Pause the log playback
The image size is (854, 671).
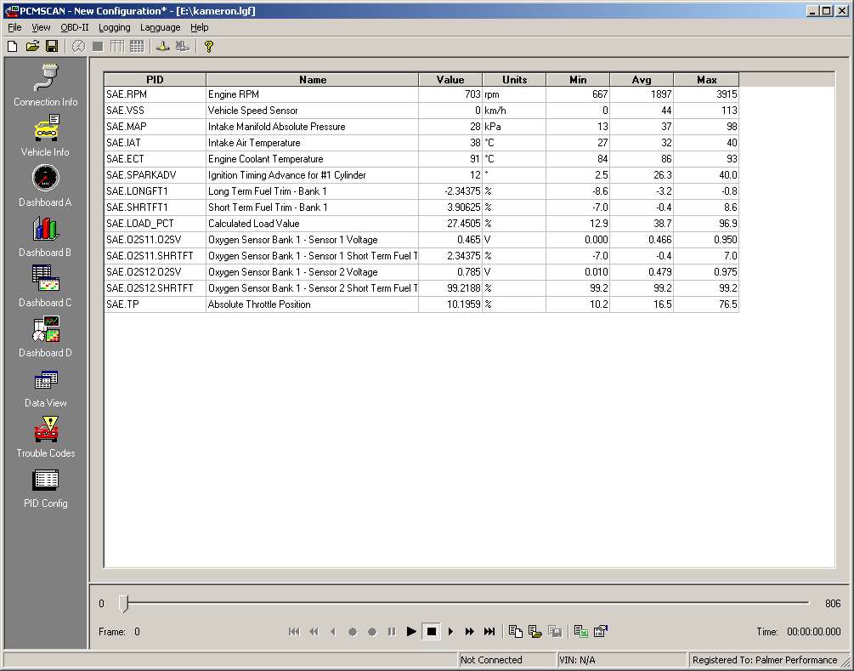(392, 631)
